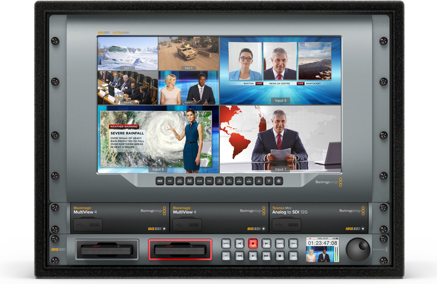Turn the jog shuttle search dial
Screen dimensions: 437x284
[358, 249]
